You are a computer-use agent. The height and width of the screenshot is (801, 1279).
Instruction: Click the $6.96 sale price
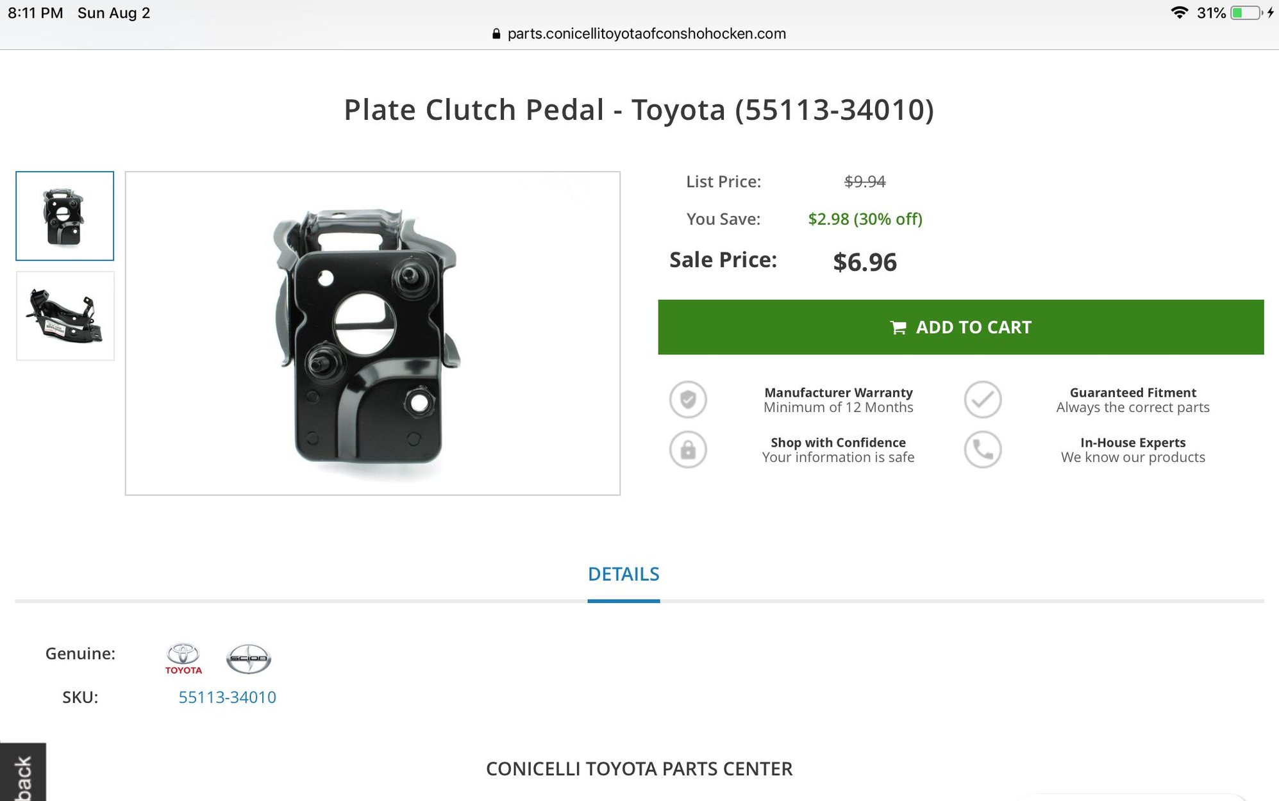(x=864, y=262)
